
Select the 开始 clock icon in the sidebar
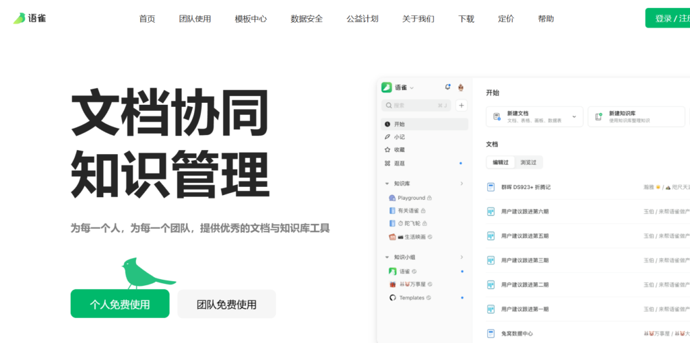click(x=387, y=124)
